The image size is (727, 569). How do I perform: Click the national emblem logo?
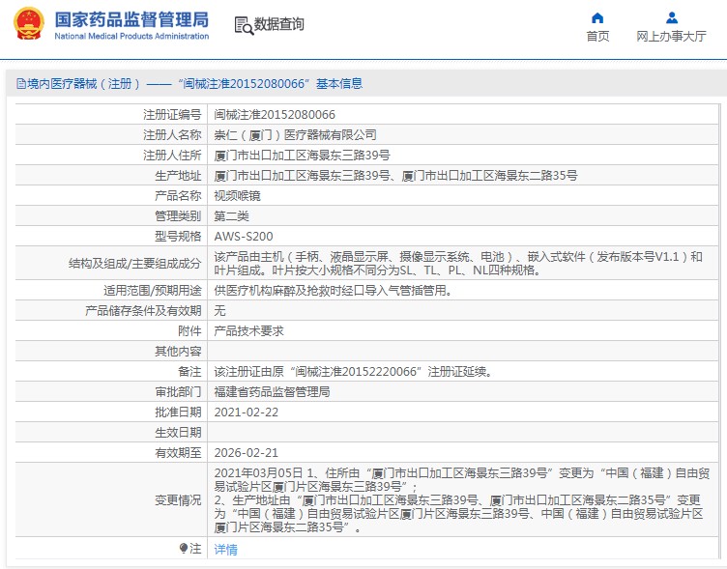[28, 26]
